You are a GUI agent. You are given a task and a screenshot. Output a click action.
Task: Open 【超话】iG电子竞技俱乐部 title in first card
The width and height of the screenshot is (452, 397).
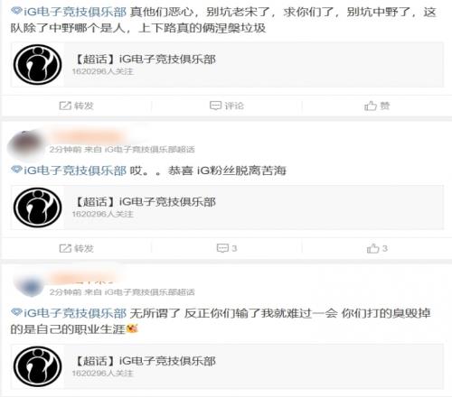tap(145, 59)
